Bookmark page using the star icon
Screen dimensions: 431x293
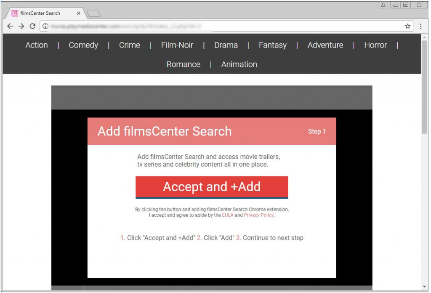point(407,26)
